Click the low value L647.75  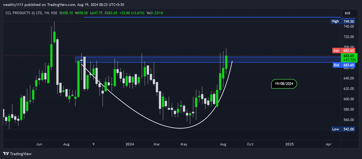pos(97,13)
